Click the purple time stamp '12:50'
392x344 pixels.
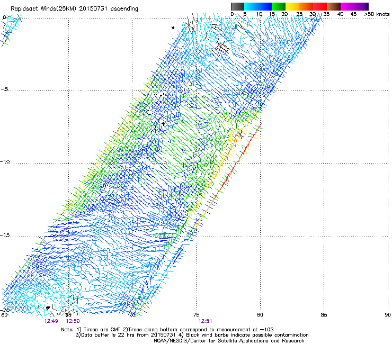pos(73,321)
